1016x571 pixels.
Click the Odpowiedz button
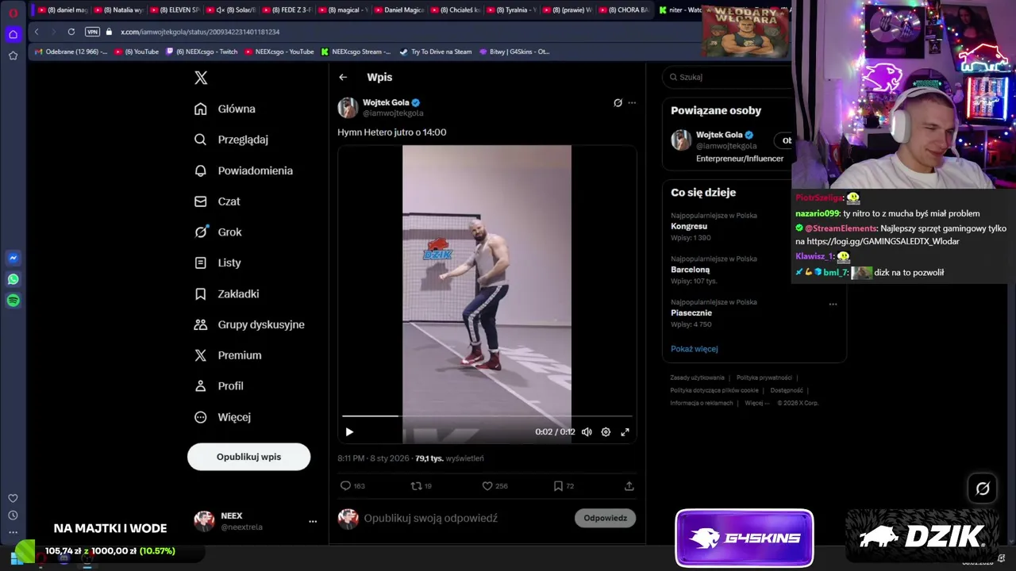point(605,518)
